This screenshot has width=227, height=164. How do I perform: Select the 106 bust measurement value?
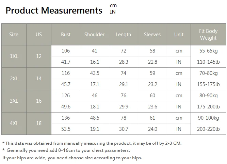(x=66, y=51)
